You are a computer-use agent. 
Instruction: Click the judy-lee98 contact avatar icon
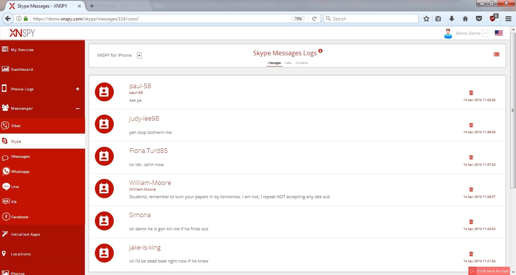click(x=104, y=124)
